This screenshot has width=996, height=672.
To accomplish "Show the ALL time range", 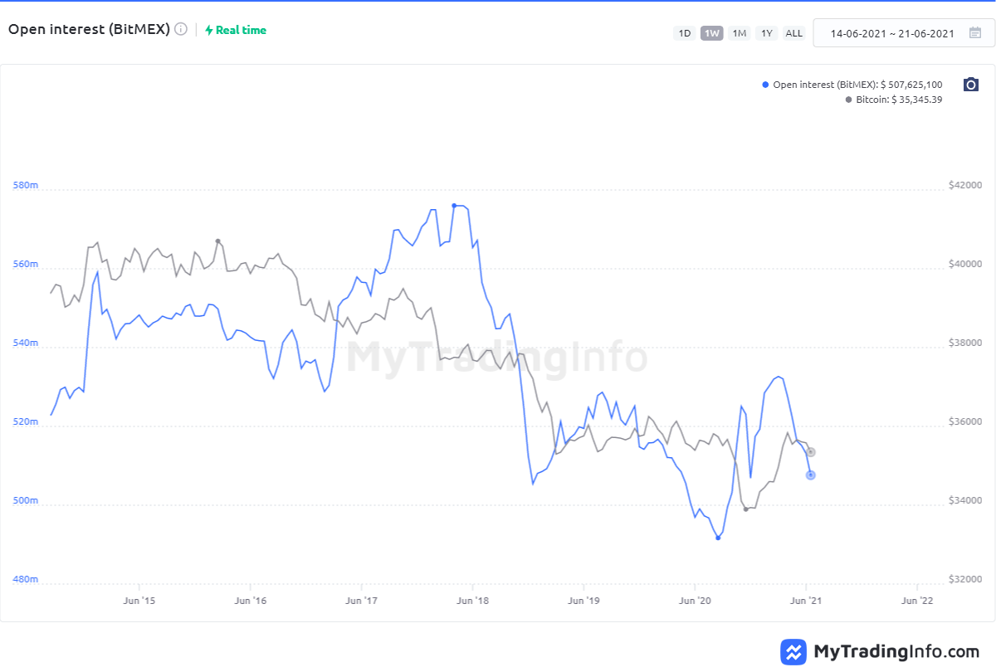I will coord(794,33).
